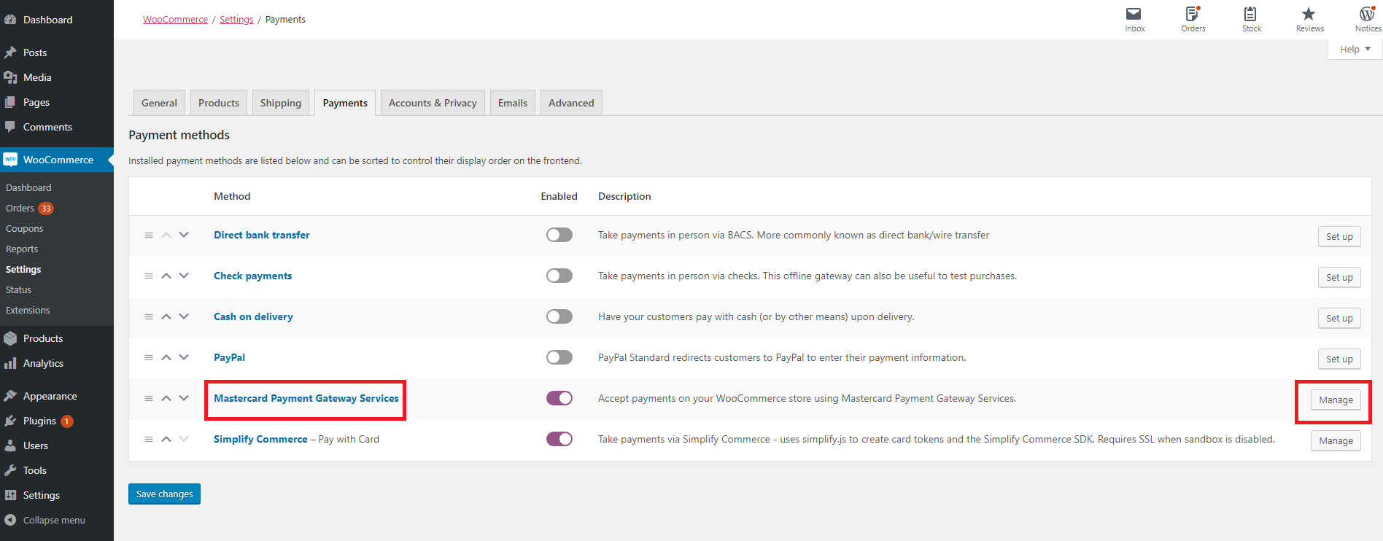
Task: Expand the Help dropdown
Action: click(x=1355, y=49)
